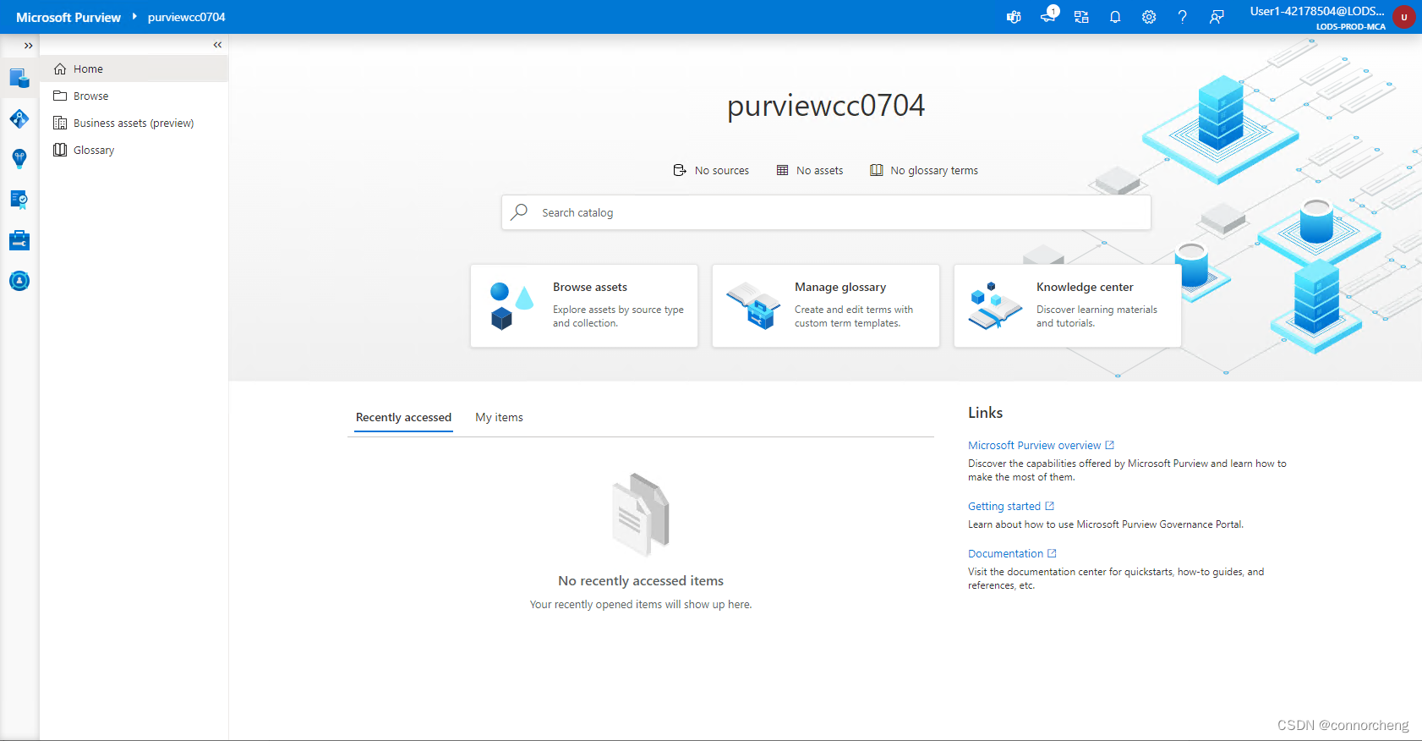The width and height of the screenshot is (1422, 741).
Task: Click into the Search catalog field
Action: (x=826, y=212)
